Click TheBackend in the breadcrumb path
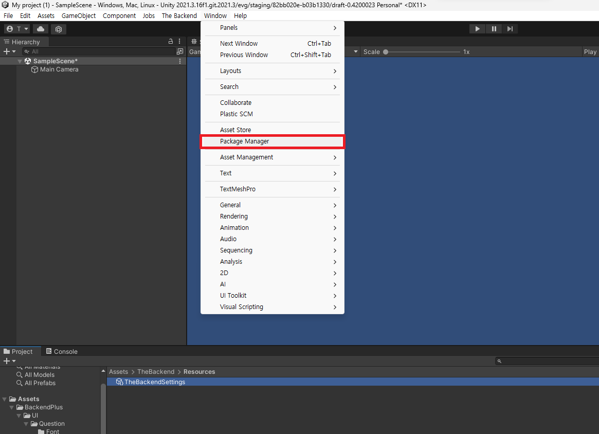 (x=155, y=372)
